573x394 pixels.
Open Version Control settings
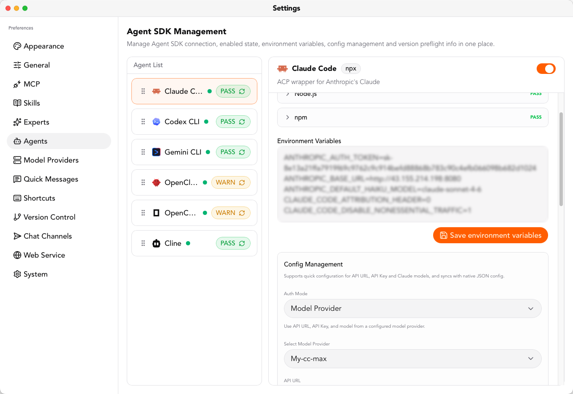[x=59, y=217]
